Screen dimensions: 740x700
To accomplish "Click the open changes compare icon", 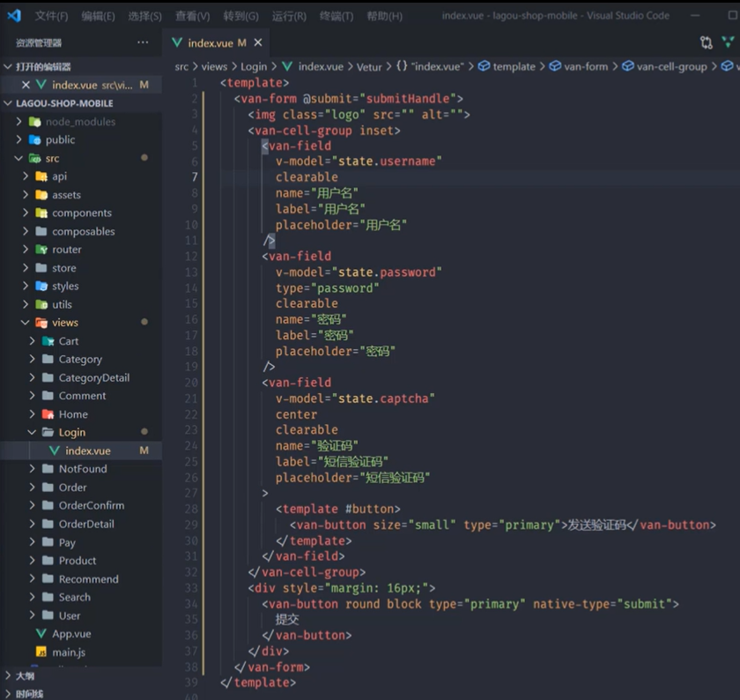I will coord(706,42).
